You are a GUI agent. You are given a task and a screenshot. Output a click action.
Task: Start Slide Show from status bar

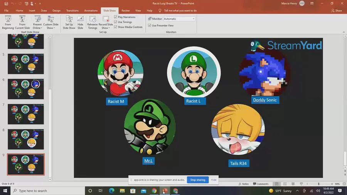coord(301,184)
